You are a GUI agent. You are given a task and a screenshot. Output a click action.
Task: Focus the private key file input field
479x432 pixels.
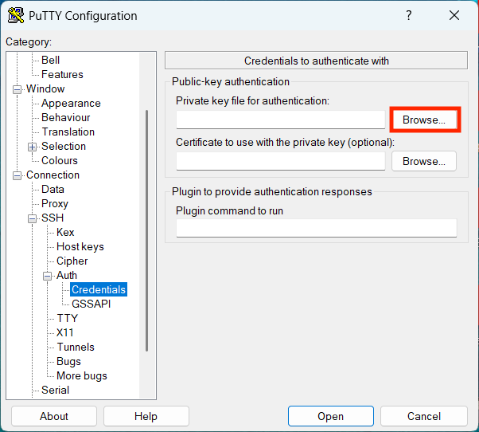tap(280, 120)
